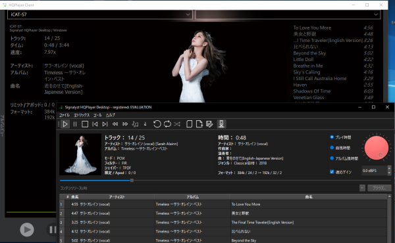Viewport: 395px width, 243px height.
Task: Open マトリックス menu in HQPlayer Desktop
Action: 82,115
